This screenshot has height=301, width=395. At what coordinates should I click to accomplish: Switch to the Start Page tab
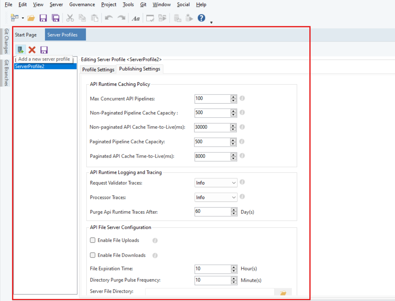pyautogui.click(x=26, y=35)
